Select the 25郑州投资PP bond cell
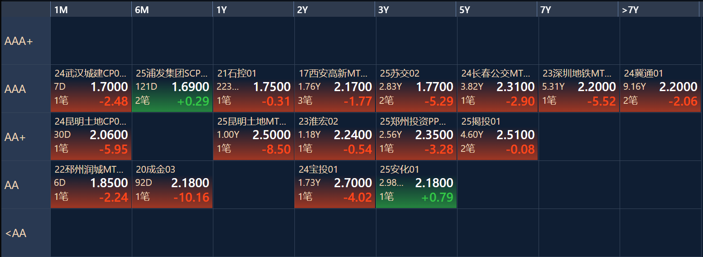The height and width of the screenshot is (257, 703). pyautogui.click(x=416, y=136)
